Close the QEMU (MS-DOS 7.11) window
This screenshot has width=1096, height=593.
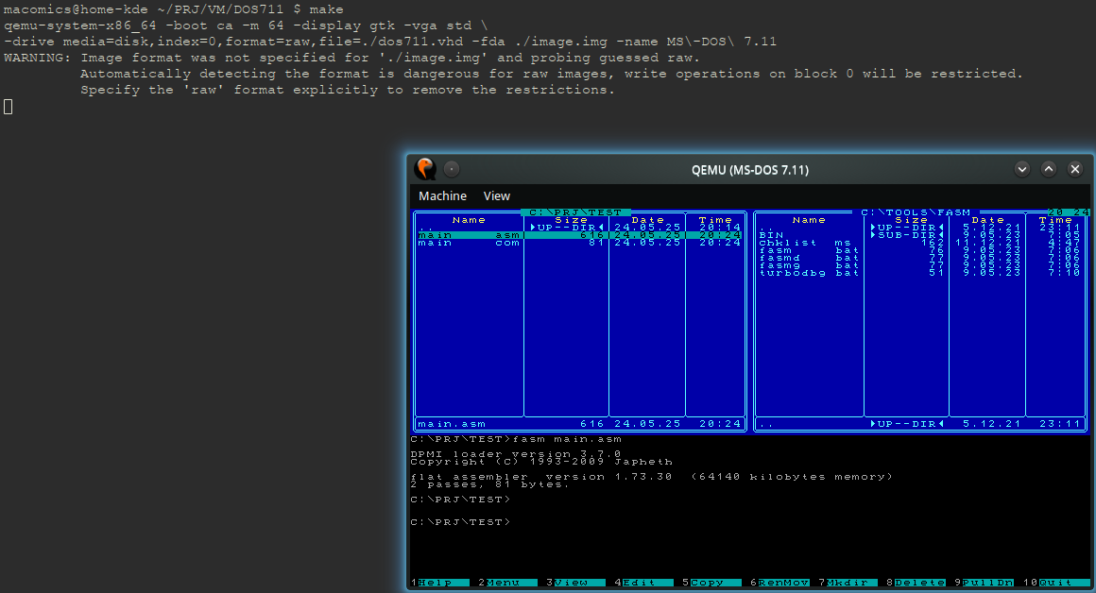tap(1075, 169)
